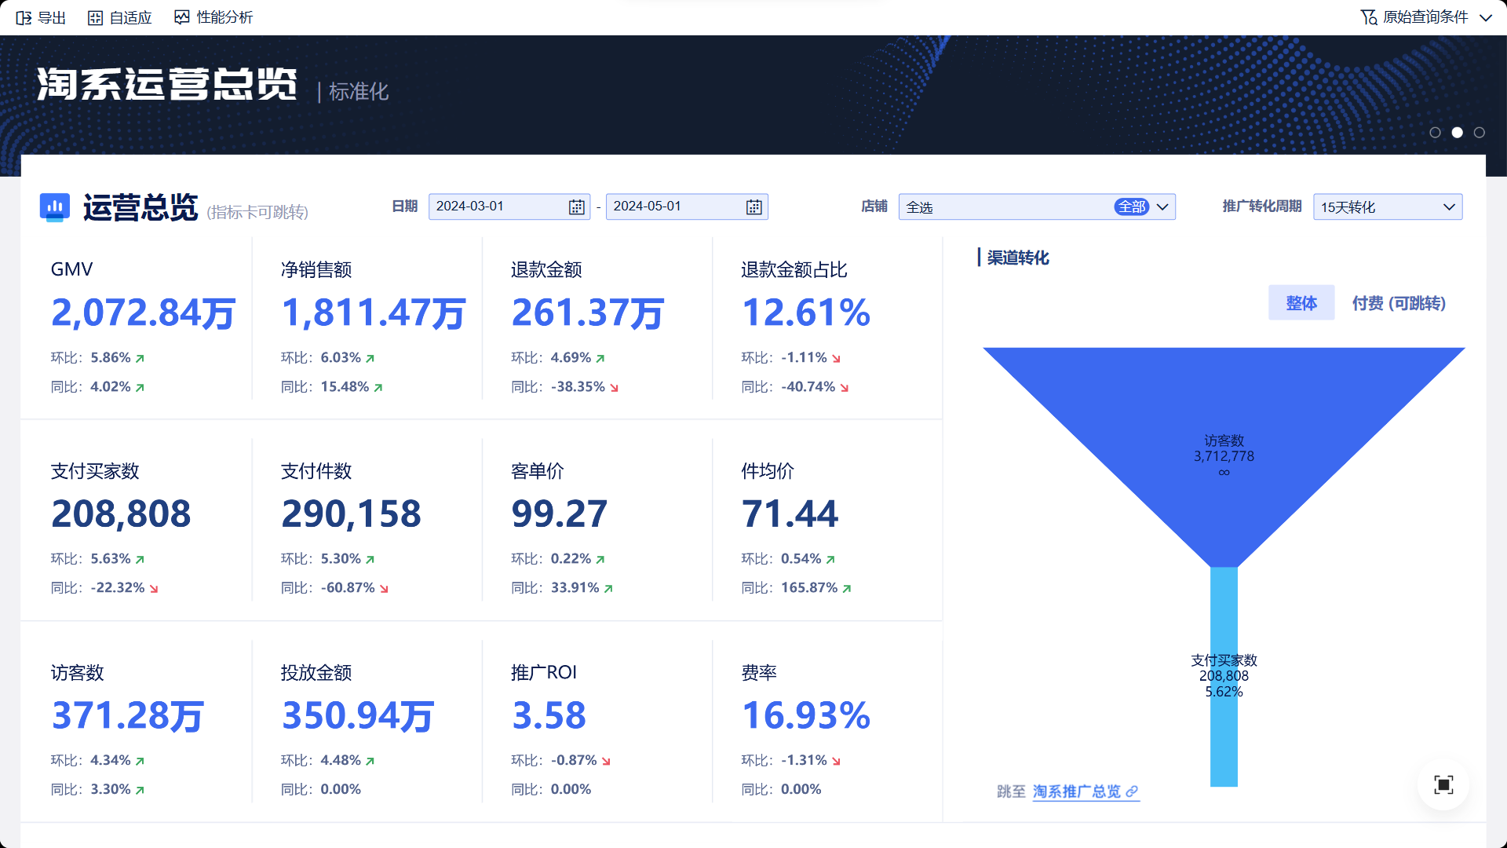Open the end date calendar icon
Viewport: 1507px width, 848px height.
tap(753, 207)
